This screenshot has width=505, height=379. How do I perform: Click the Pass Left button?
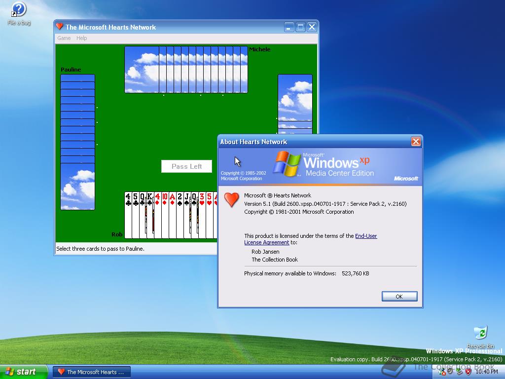[x=186, y=166]
